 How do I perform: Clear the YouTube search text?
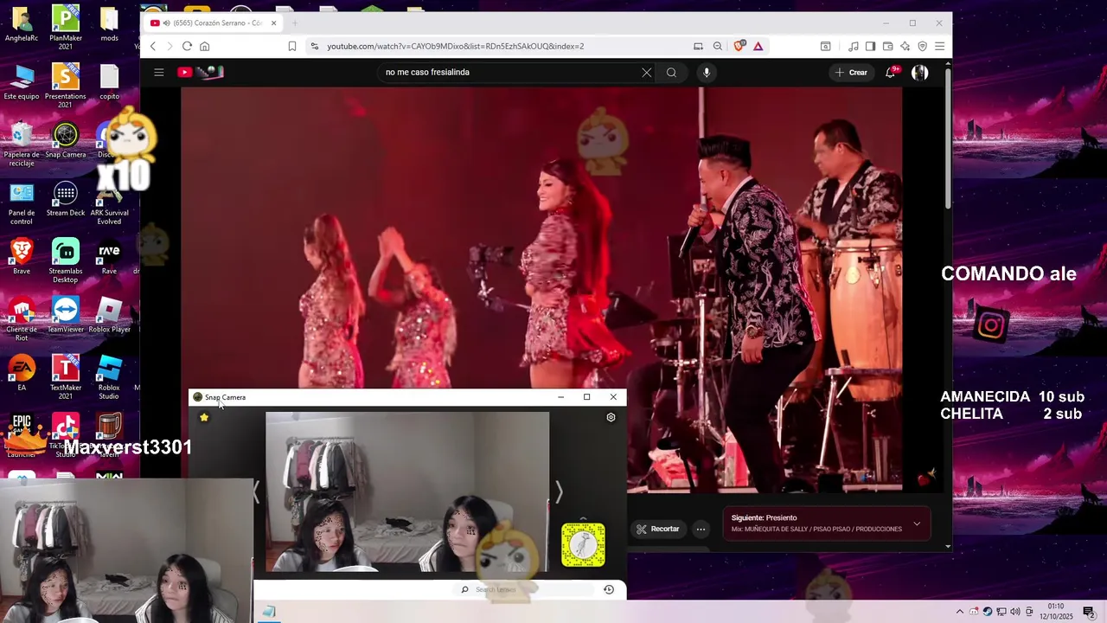coord(646,73)
